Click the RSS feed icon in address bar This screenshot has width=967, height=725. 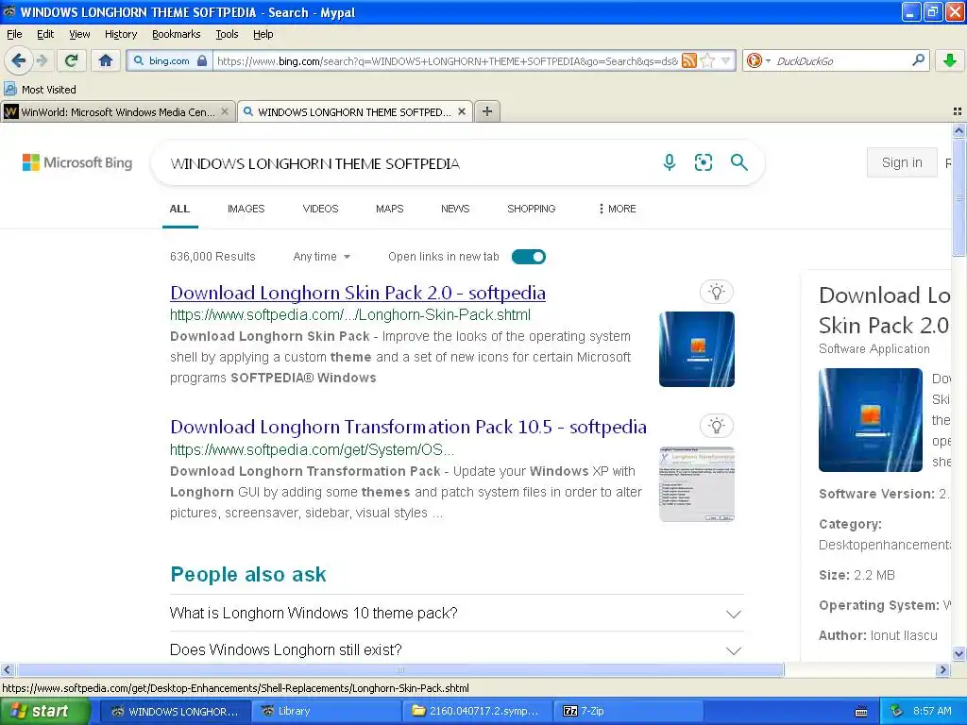click(689, 60)
